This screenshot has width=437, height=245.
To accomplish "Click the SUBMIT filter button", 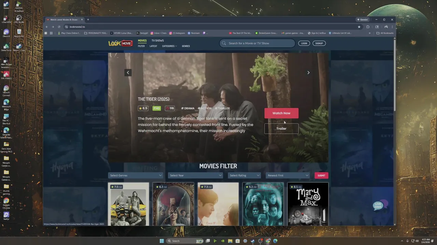I will coord(321,176).
